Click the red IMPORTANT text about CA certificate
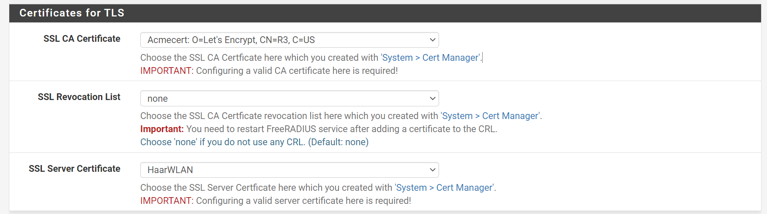767x214 pixels. click(167, 70)
